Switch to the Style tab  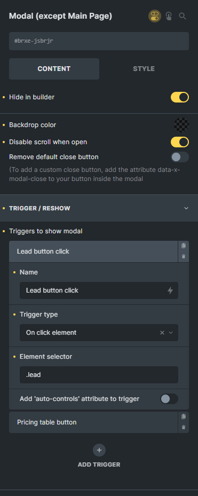[144, 69]
